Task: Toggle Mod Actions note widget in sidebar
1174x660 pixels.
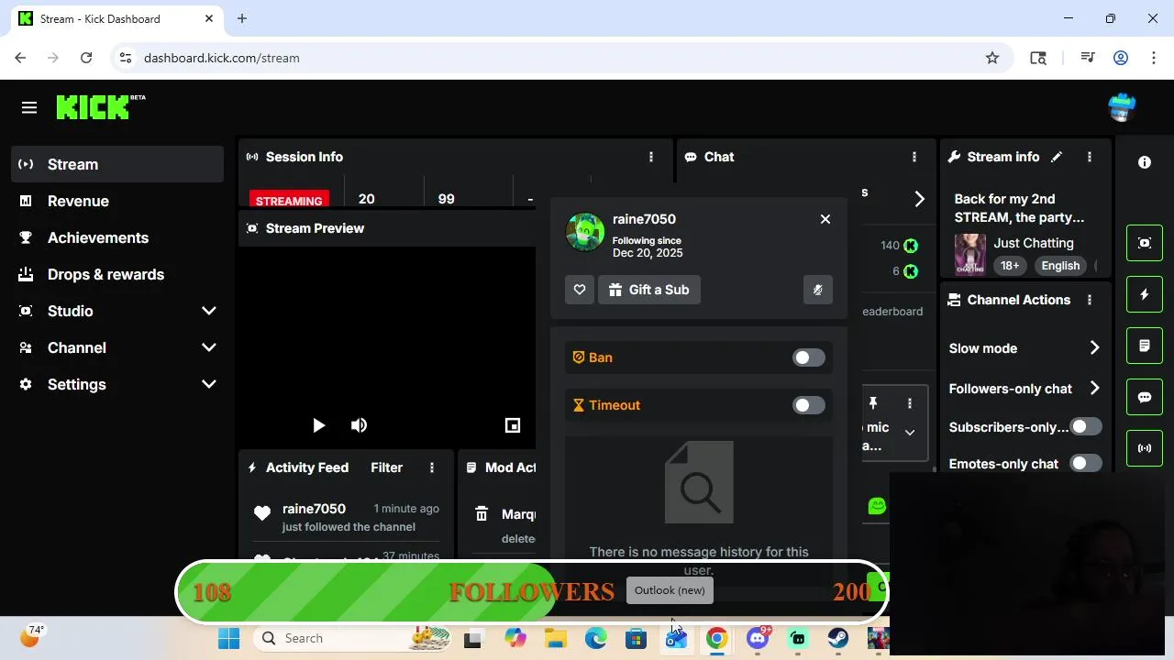Action: (x=1145, y=346)
